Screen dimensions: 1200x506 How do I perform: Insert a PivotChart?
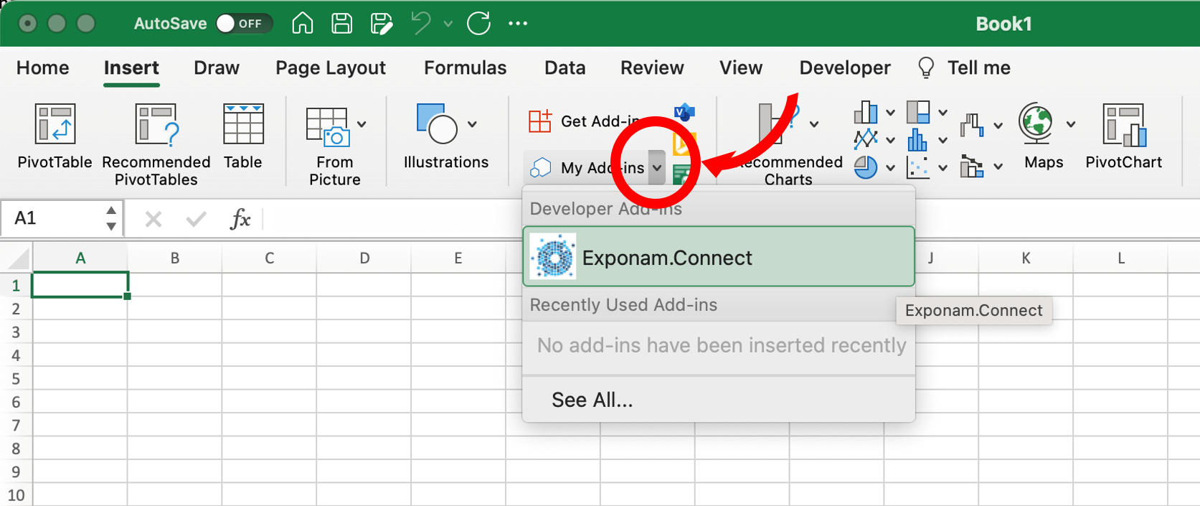pyautogui.click(x=1123, y=126)
